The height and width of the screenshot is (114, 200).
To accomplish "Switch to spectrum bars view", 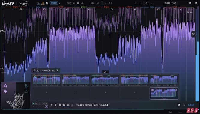I will coord(78,3).
